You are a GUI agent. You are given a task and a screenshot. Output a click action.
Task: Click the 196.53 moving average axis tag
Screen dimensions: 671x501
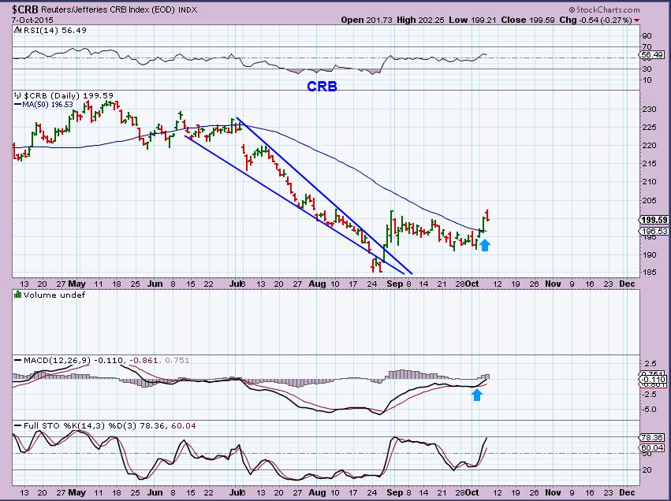654,232
